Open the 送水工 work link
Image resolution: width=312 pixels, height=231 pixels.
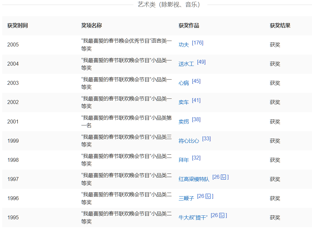(x=186, y=64)
